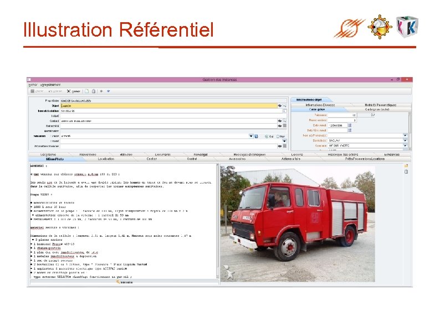Click the memo text area
Screen dimensions: 440x330
point(123,221)
